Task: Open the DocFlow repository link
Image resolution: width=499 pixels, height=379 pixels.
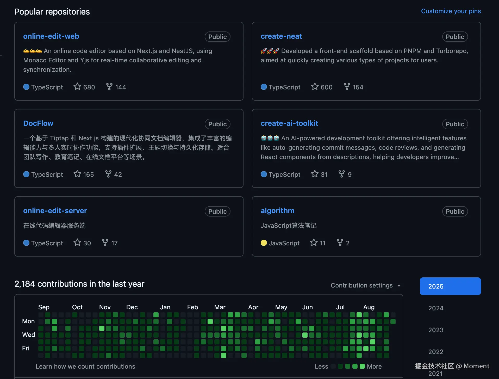Action: pyautogui.click(x=38, y=123)
